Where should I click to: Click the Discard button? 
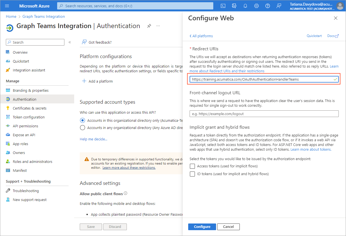pos(115,227)
